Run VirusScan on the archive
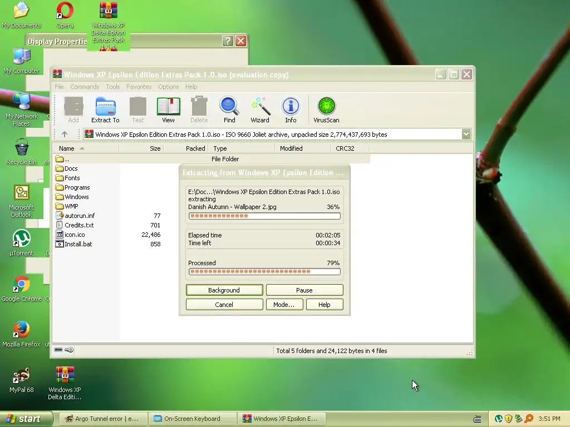Viewport: 570px width, 427px height. point(326,110)
